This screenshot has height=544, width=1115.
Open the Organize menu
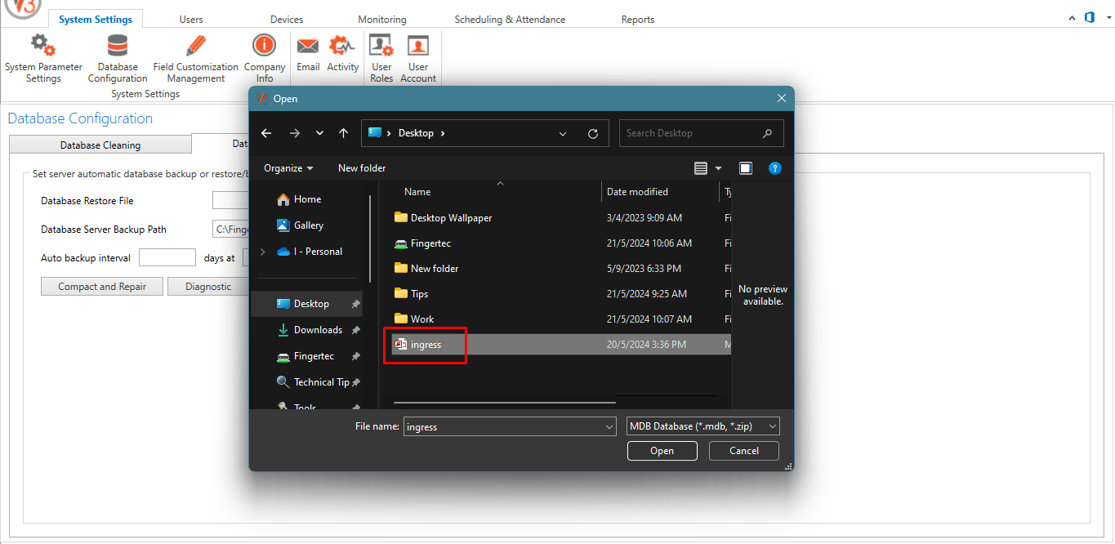pos(288,168)
